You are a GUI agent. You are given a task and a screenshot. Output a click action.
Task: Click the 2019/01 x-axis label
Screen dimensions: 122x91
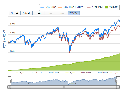pyautogui.click(x=70, y=72)
